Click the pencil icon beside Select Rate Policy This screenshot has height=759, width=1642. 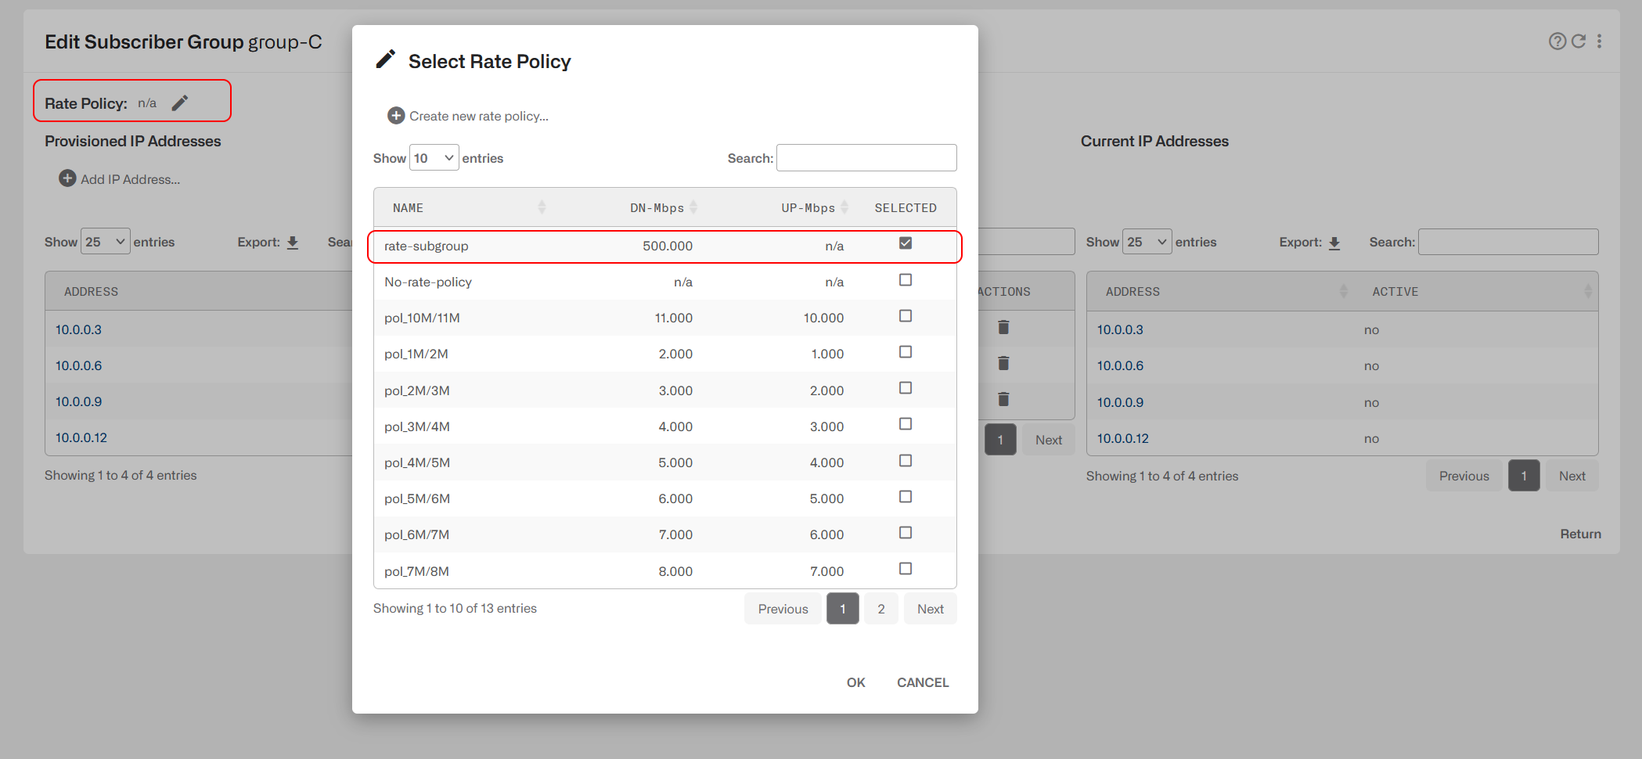(385, 59)
